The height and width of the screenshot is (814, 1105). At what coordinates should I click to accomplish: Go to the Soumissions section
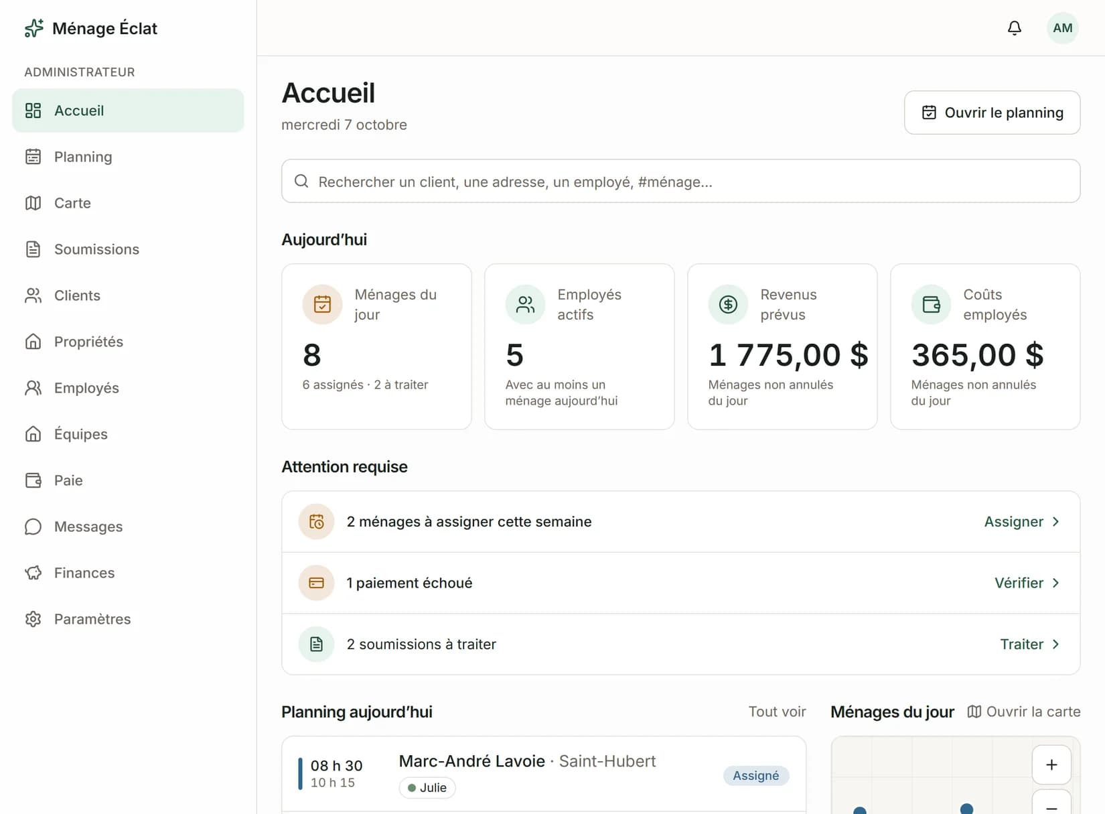128,249
